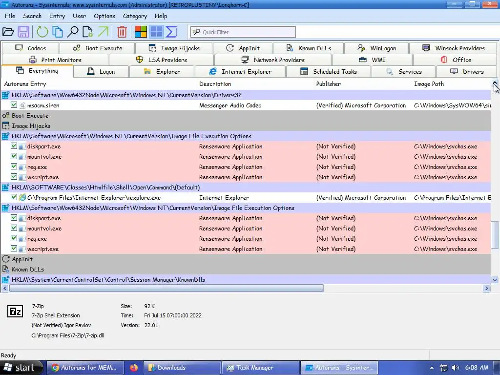Switch to the Scheduled Tasks tab
The image size is (500, 375).
[x=329, y=72]
